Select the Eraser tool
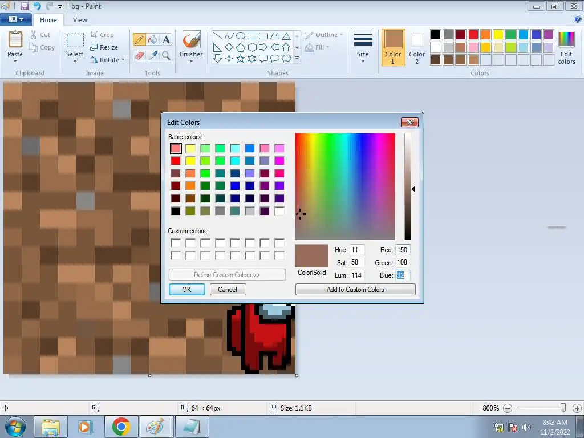 click(139, 56)
